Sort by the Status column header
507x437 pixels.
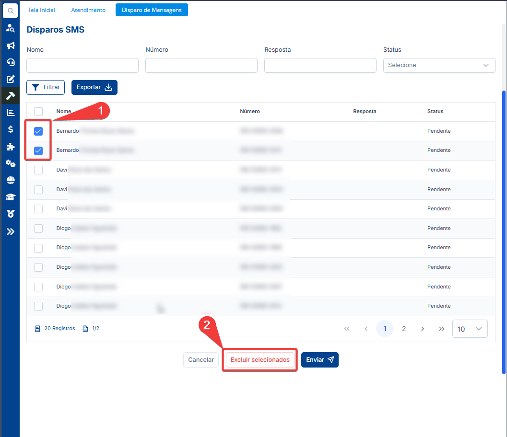[435, 111]
